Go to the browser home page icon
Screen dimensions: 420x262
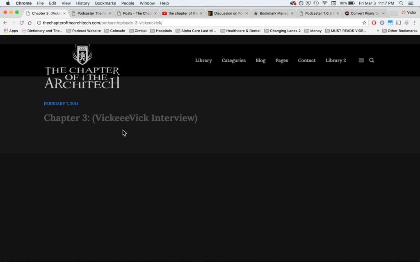[x=30, y=23]
